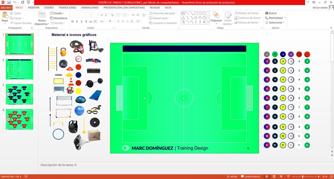Select slide 3 thumbnail in the panel
The width and height of the screenshot is (334, 179).
tap(19, 94)
